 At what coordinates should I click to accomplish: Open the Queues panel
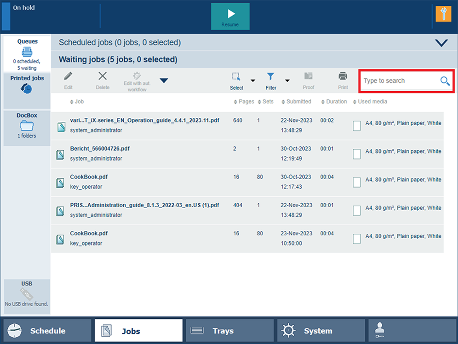click(x=27, y=54)
